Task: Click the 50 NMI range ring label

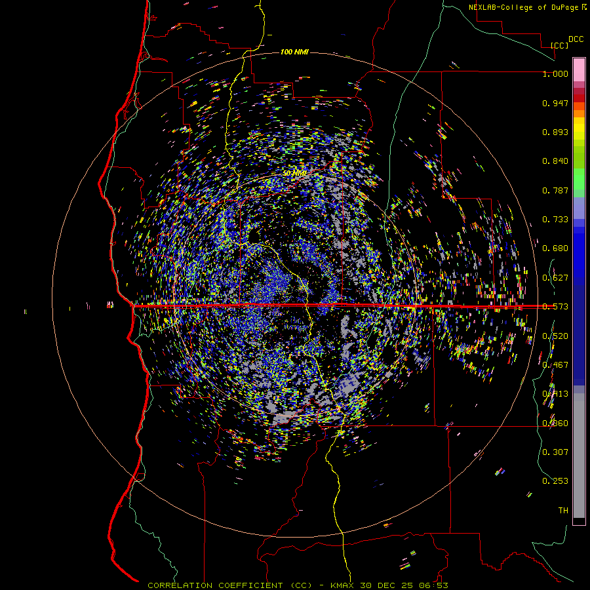Action: click(x=294, y=174)
